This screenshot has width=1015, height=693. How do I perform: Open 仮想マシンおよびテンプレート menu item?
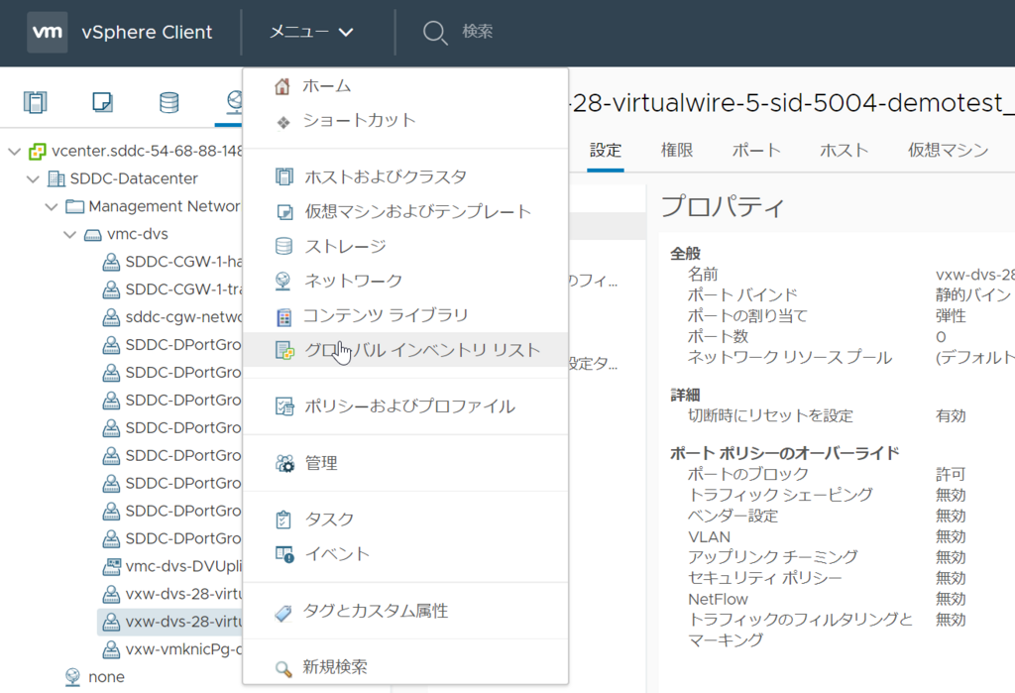pyautogui.click(x=416, y=211)
